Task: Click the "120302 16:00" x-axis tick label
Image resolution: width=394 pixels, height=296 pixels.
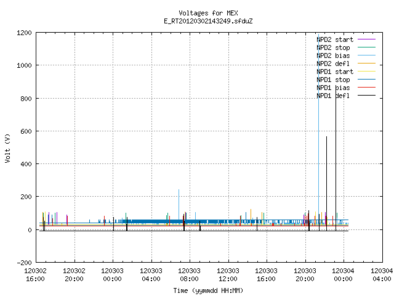Action: tap(36, 275)
